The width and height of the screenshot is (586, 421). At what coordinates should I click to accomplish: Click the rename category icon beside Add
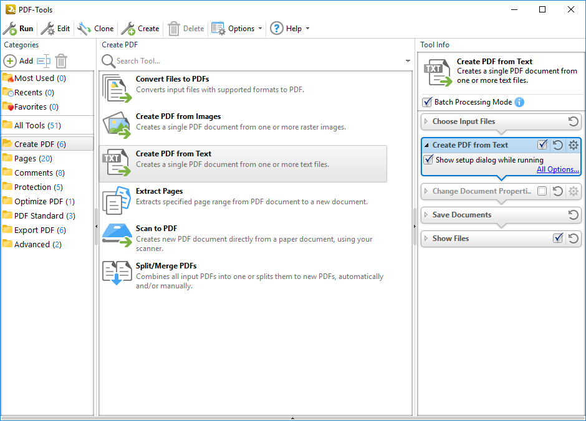43,61
